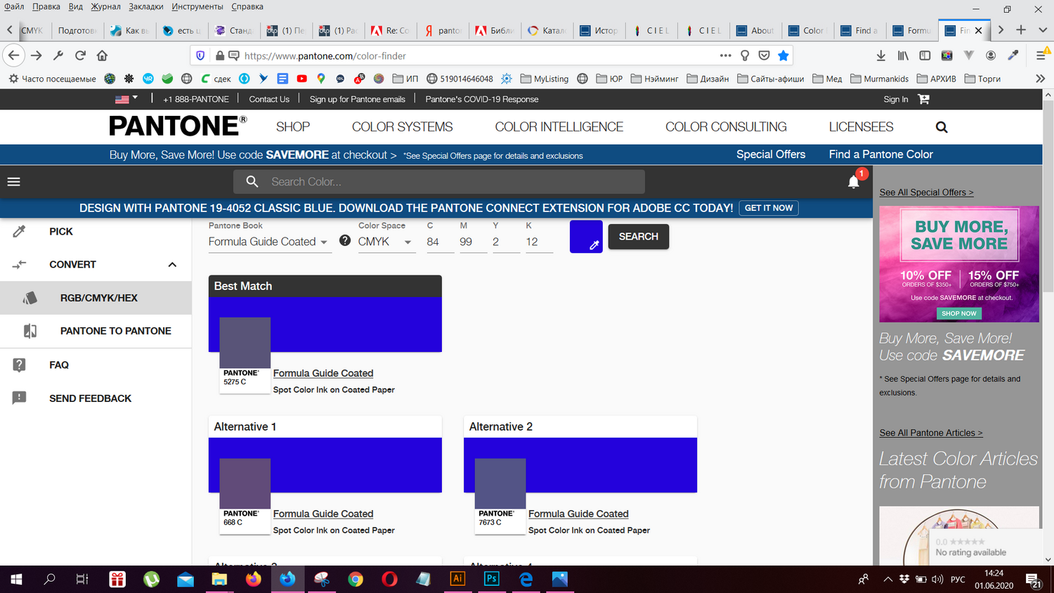Open the country flag selector dropdown

126,99
